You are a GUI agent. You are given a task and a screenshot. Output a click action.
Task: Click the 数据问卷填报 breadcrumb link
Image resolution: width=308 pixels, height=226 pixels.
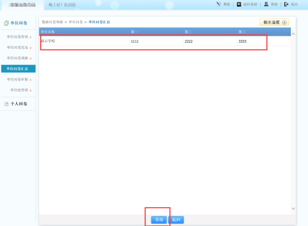(x=52, y=22)
